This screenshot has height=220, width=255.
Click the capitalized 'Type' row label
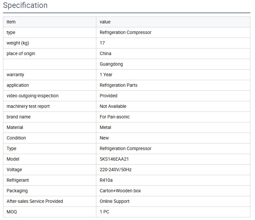(x=12, y=149)
